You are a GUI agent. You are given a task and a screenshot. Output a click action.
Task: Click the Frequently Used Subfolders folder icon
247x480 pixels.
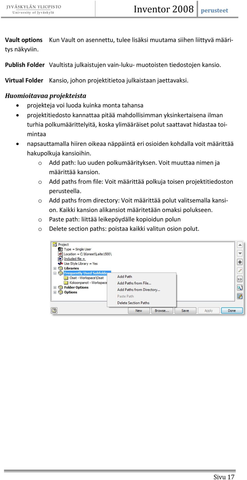click(x=61, y=273)
